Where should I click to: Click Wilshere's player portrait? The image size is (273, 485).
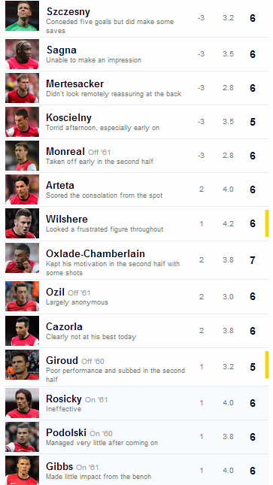point(22,223)
